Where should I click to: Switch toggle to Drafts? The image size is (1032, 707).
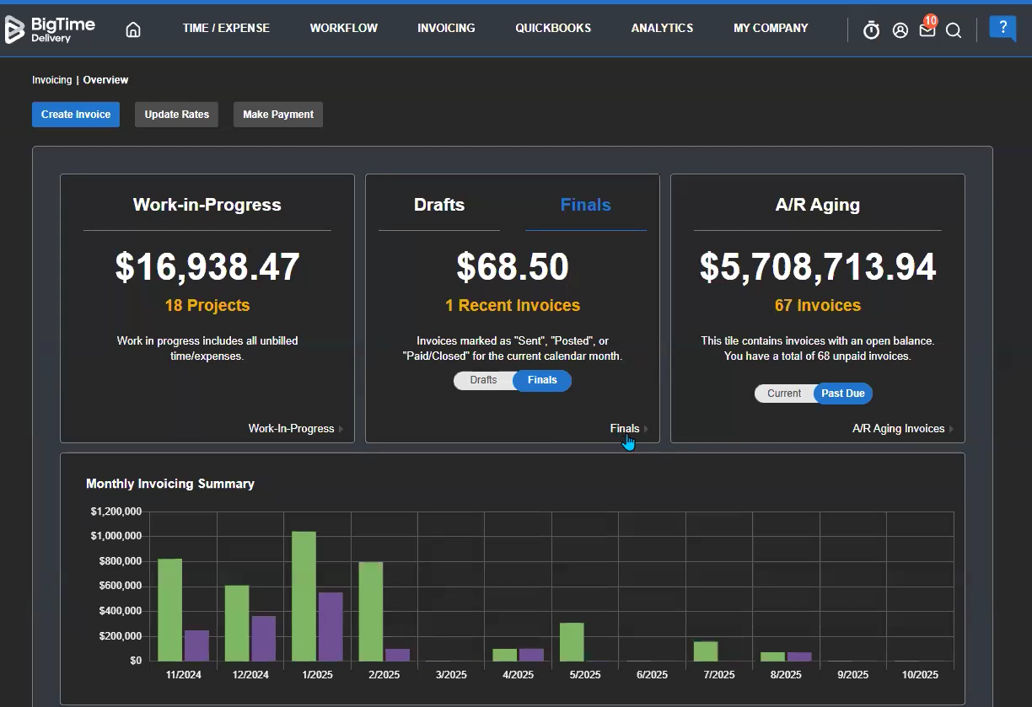tap(483, 380)
